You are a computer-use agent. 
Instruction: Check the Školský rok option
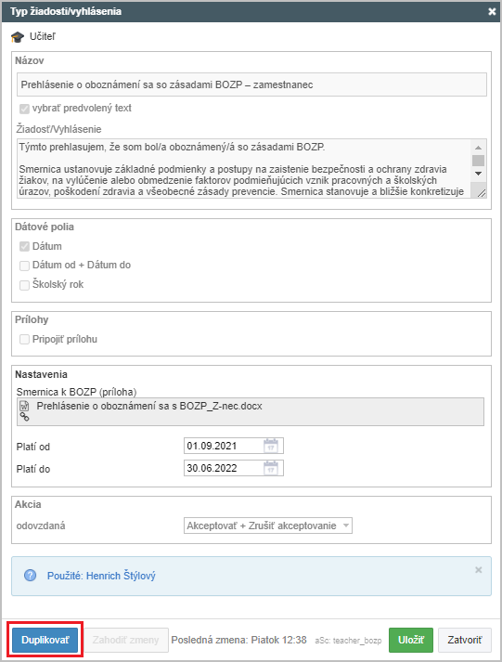24,285
